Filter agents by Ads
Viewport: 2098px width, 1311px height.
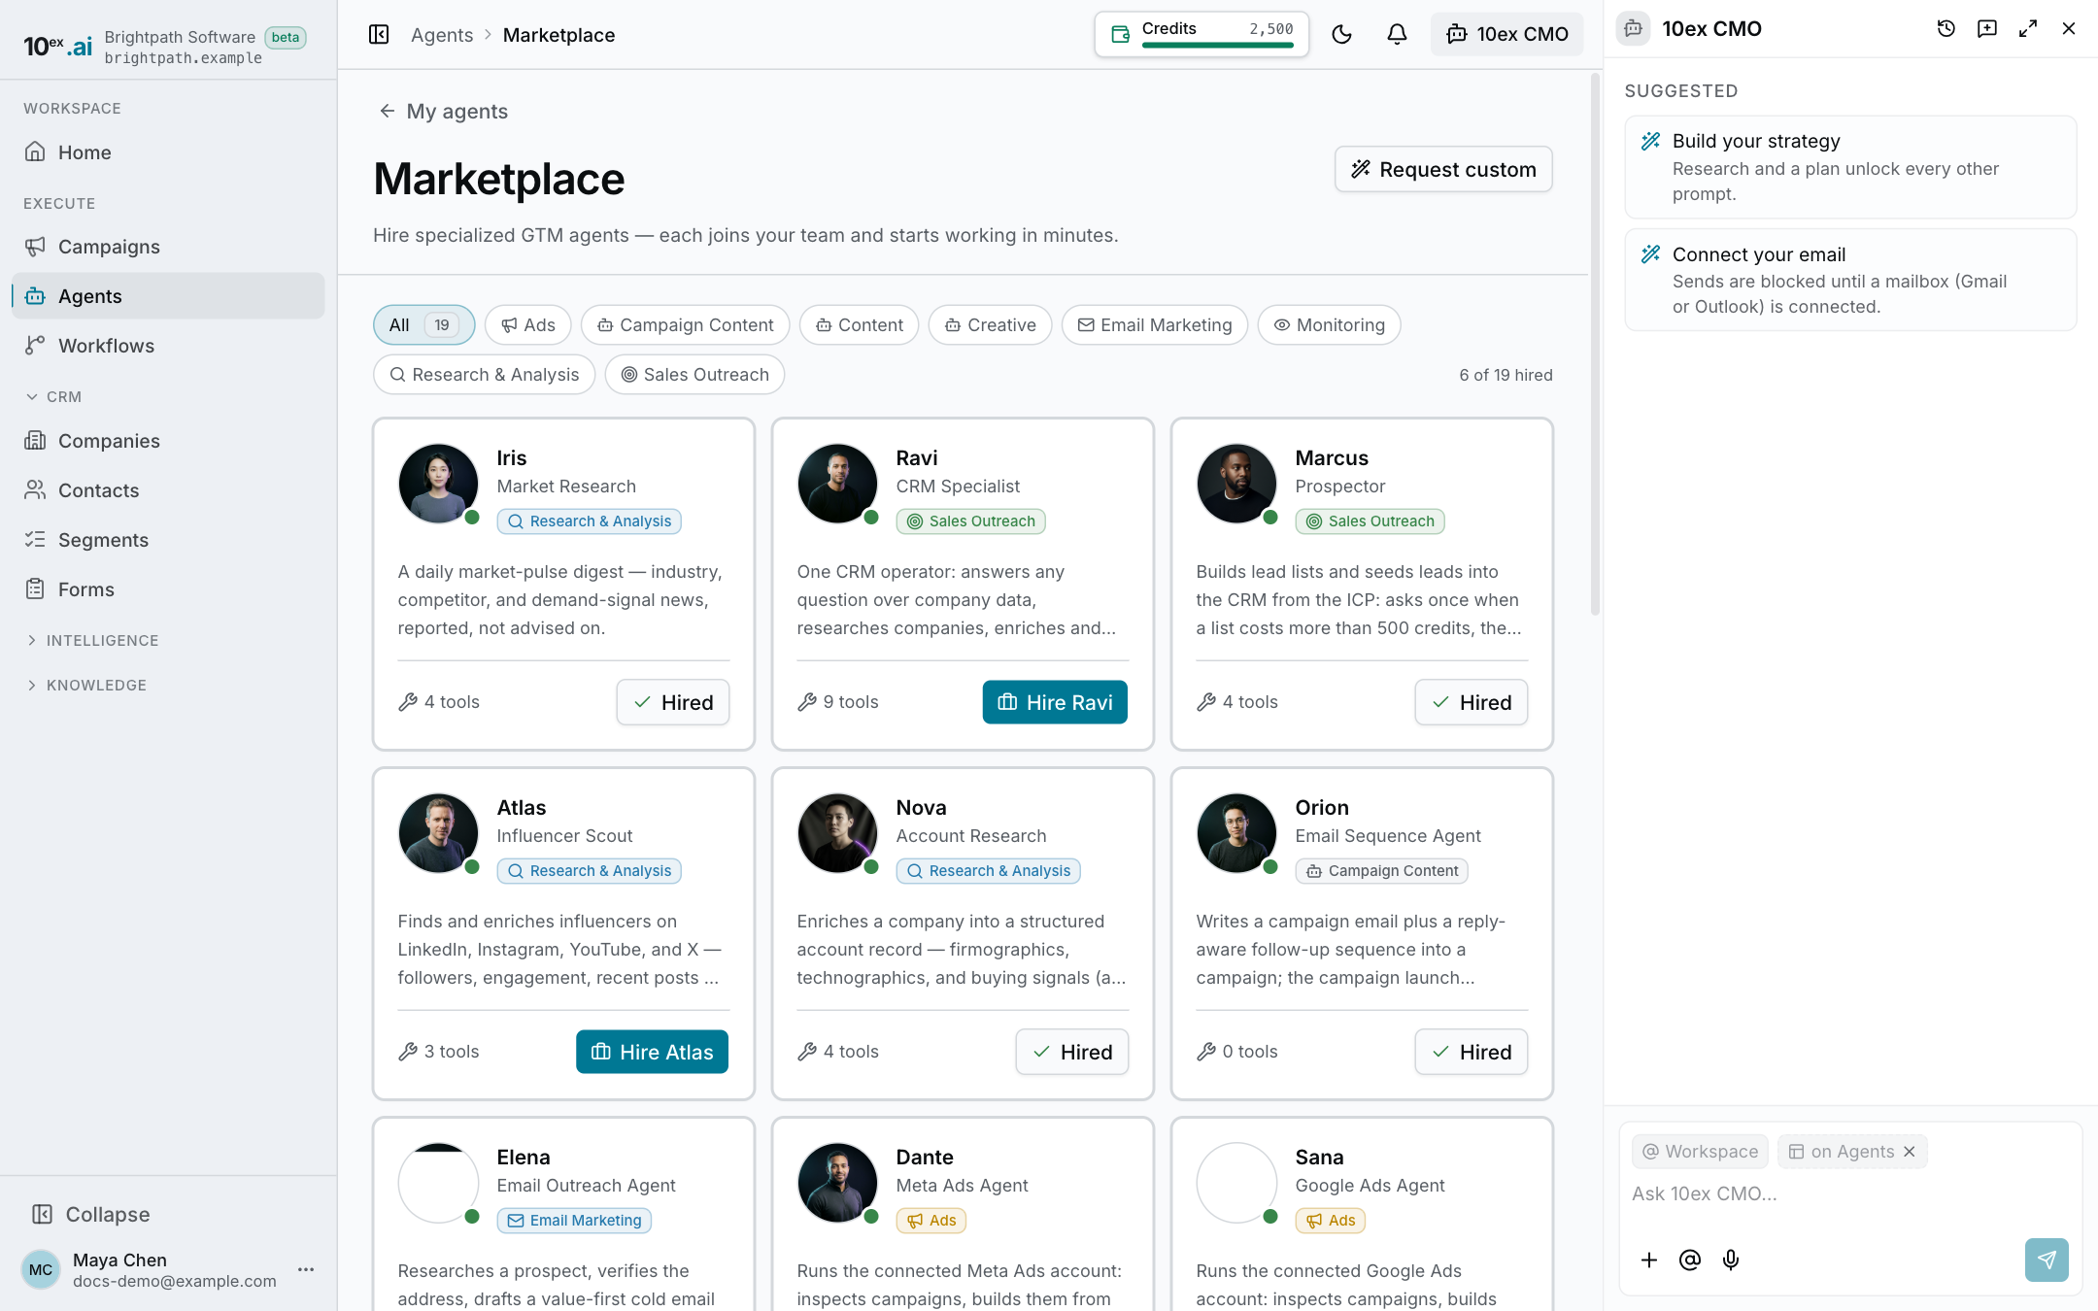pyautogui.click(x=527, y=325)
